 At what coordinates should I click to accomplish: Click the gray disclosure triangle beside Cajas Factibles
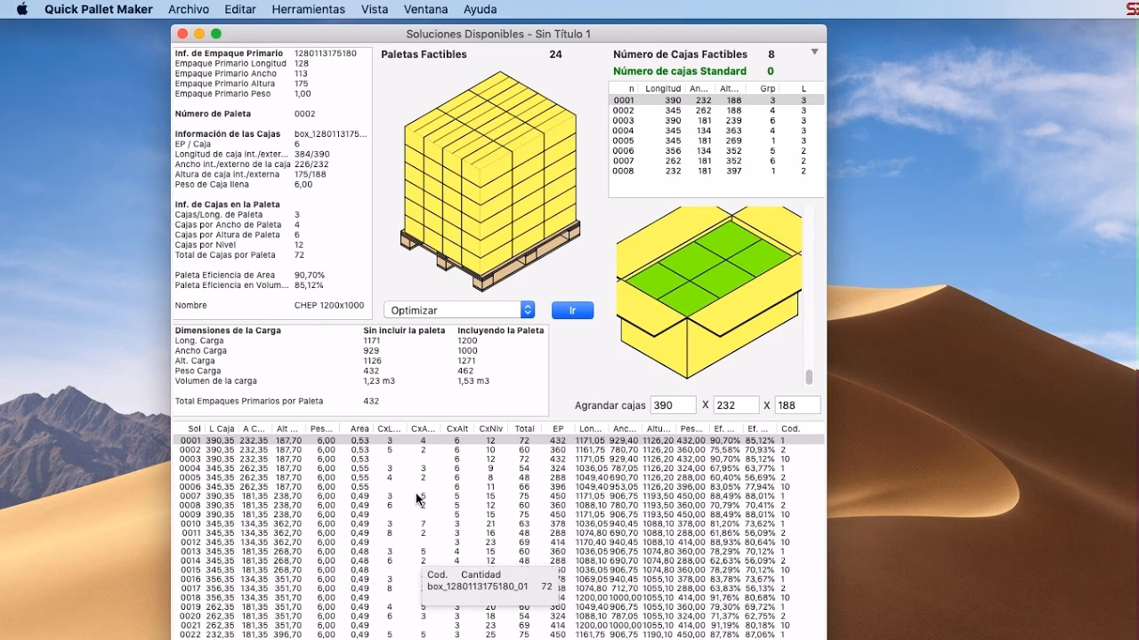[x=814, y=52]
